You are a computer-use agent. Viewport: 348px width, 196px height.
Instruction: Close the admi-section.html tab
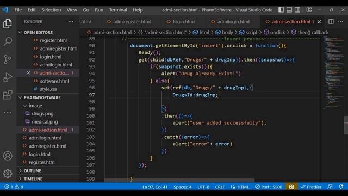(319, 22)
